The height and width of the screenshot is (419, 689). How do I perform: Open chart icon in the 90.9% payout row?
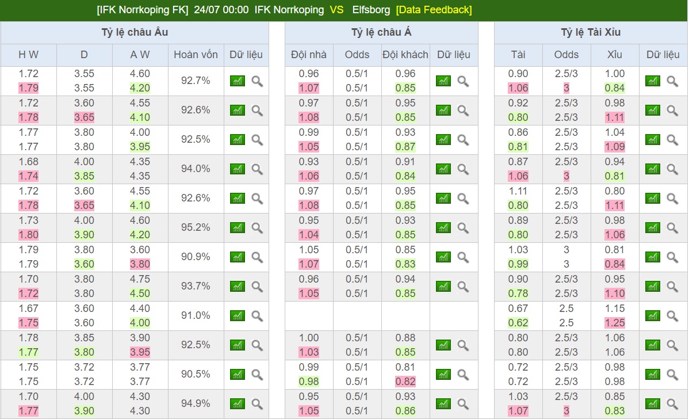click(x=238, y=257)
